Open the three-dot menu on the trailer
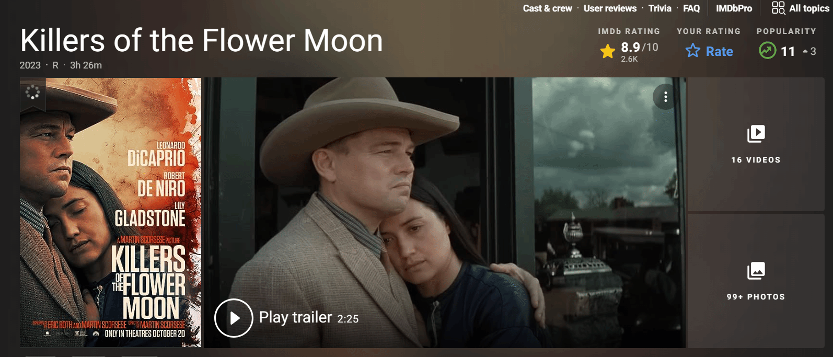The height and width of the screenshot is (357, 833). pyautogui.click(x=665, y=97)
